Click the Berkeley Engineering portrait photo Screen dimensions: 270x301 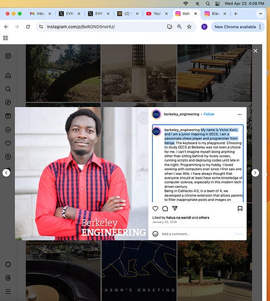[x=81, y=174]
